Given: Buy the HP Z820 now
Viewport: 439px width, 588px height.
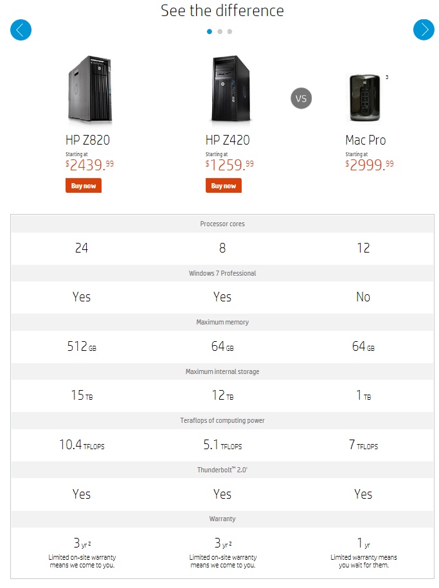Looking at the screenshot, I should [84, 186].
